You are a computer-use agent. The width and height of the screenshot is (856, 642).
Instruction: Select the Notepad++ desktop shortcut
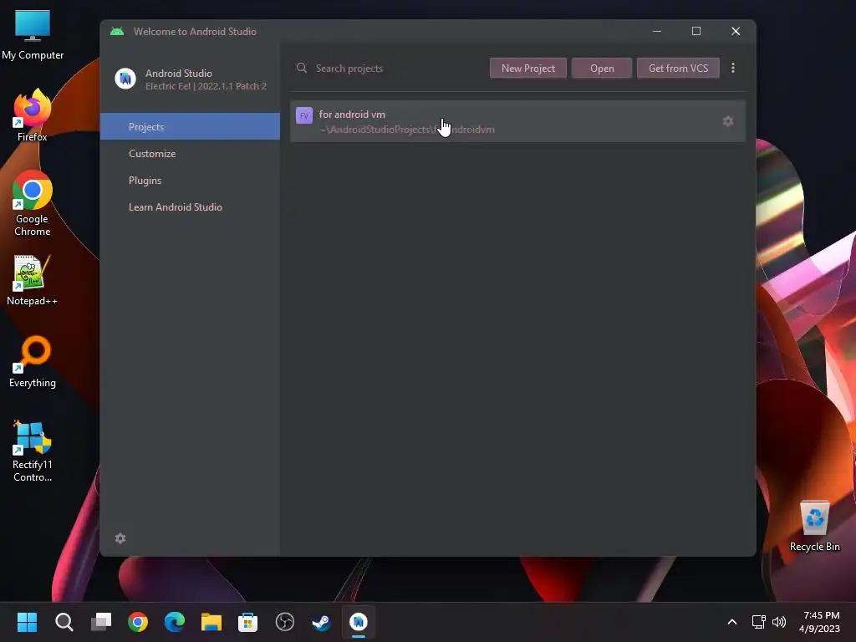click(x=33, y=279)
